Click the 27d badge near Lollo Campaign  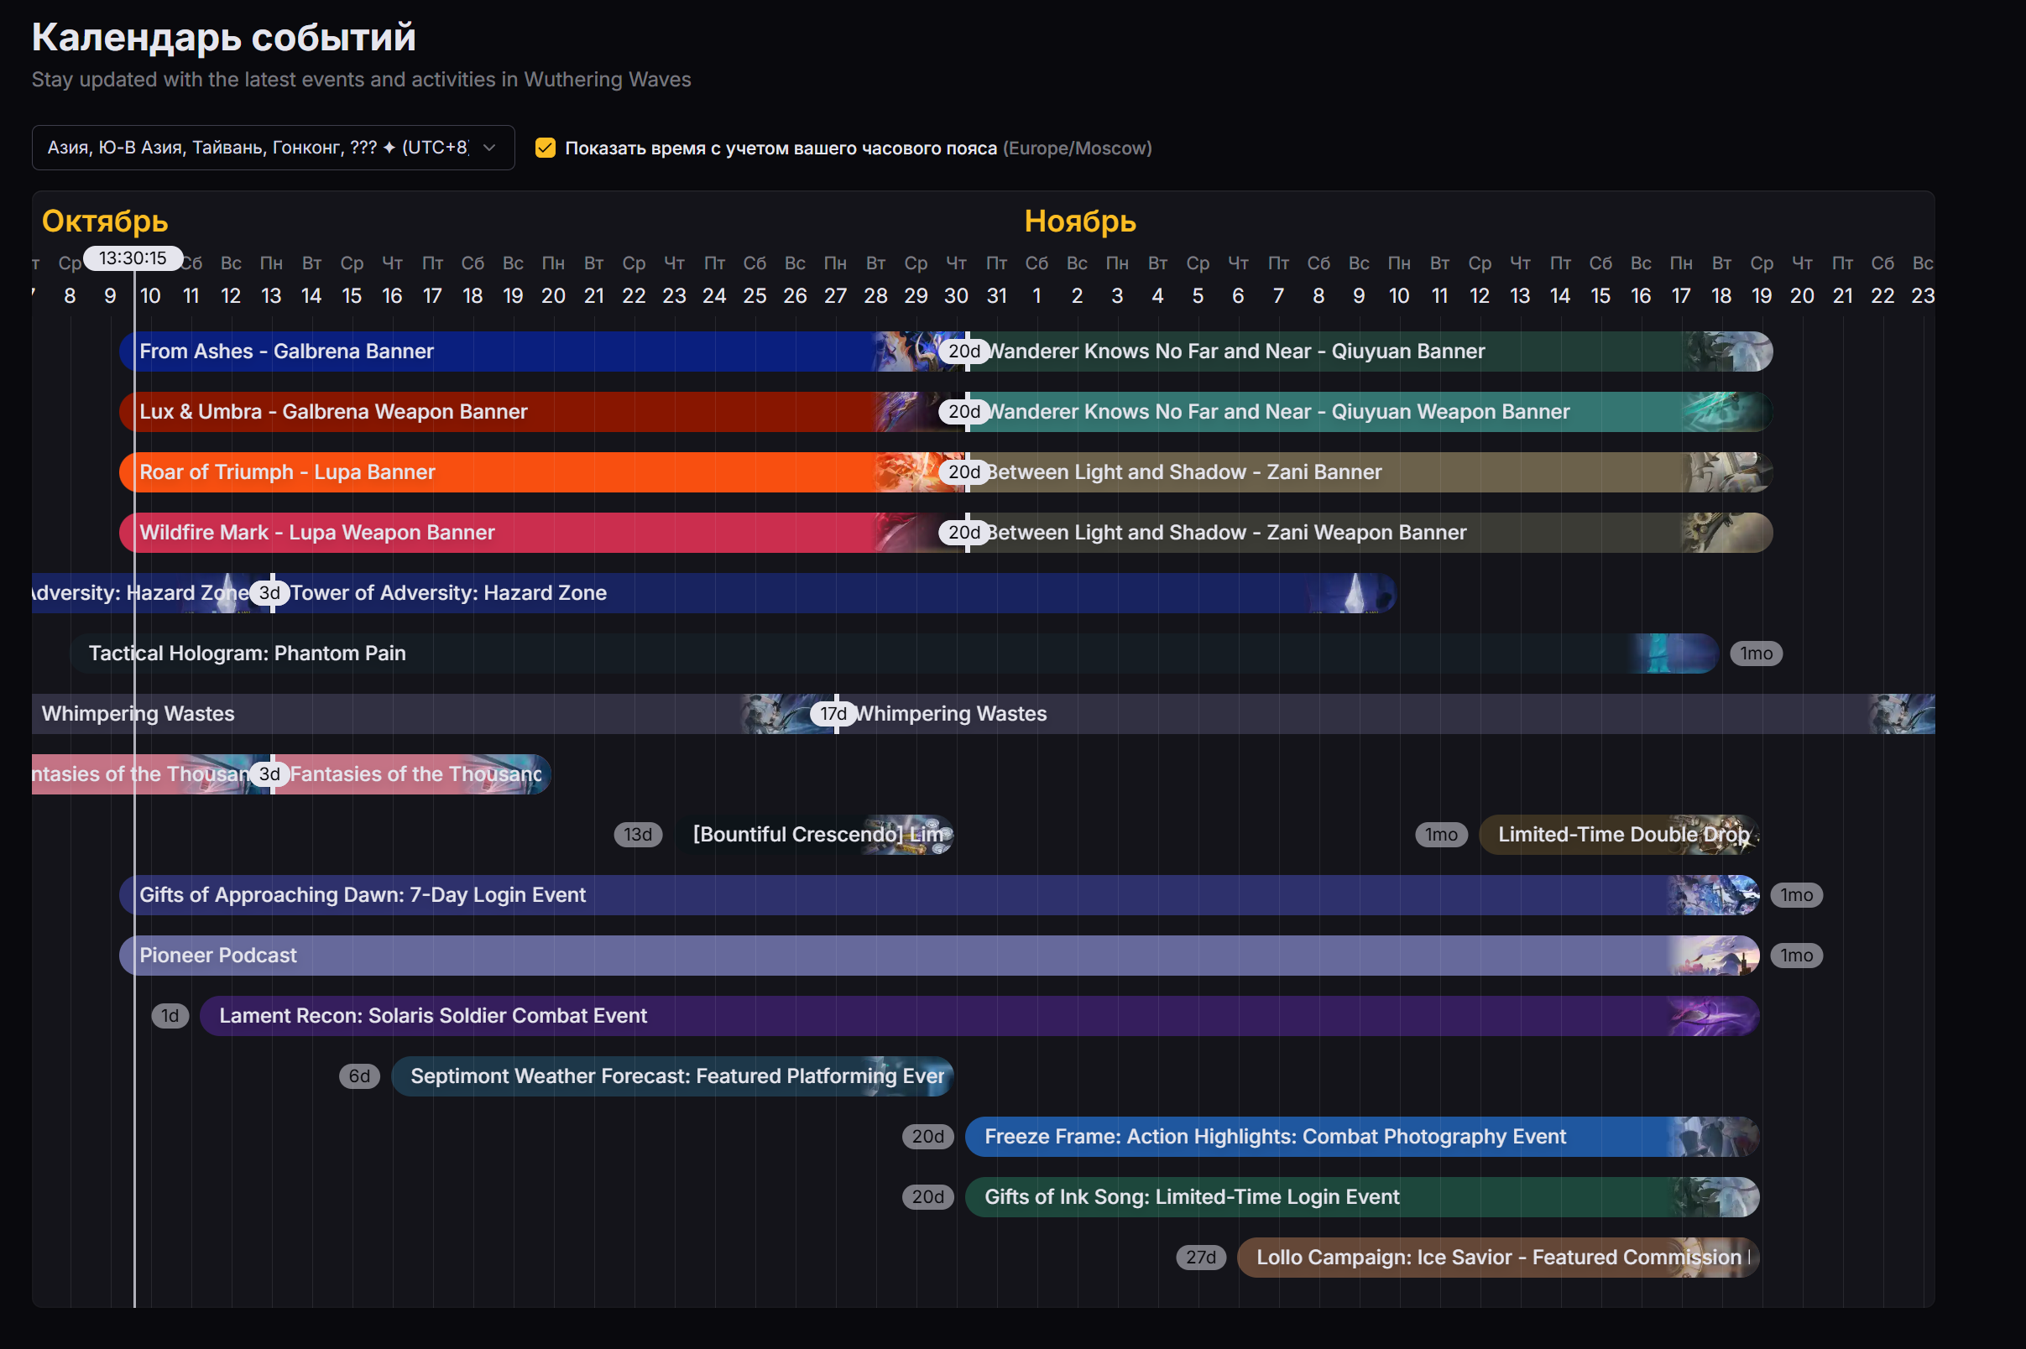(x=1201, y=1258)
